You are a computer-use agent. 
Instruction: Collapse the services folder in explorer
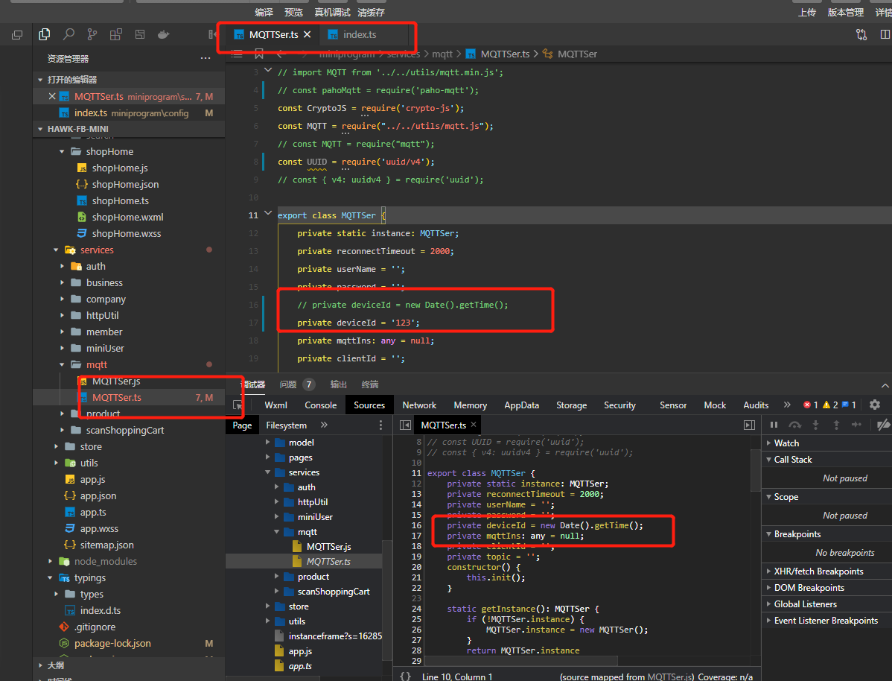pyautogui.click(x=56, y=250)
